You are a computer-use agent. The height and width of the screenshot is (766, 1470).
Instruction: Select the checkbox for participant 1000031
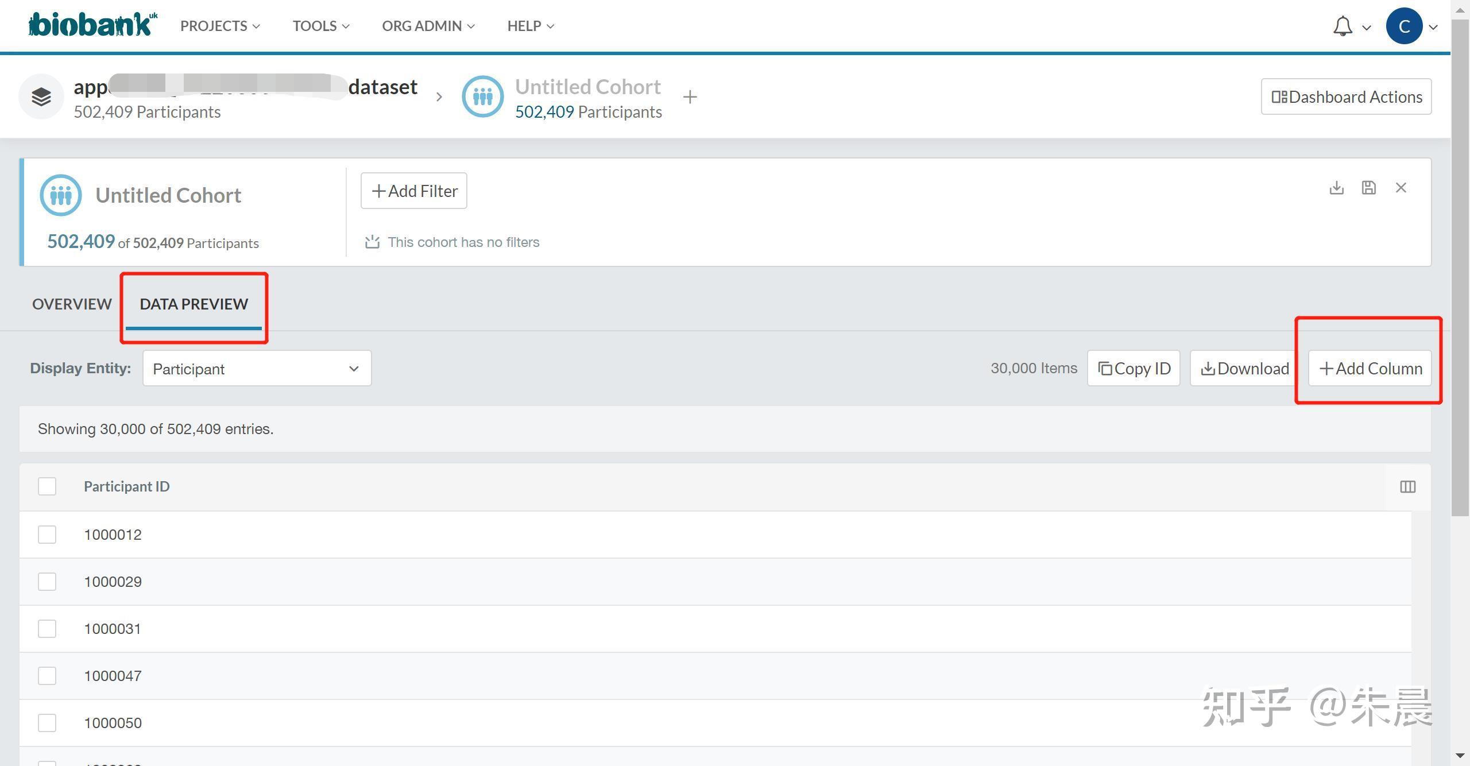(x=47, y=629)
